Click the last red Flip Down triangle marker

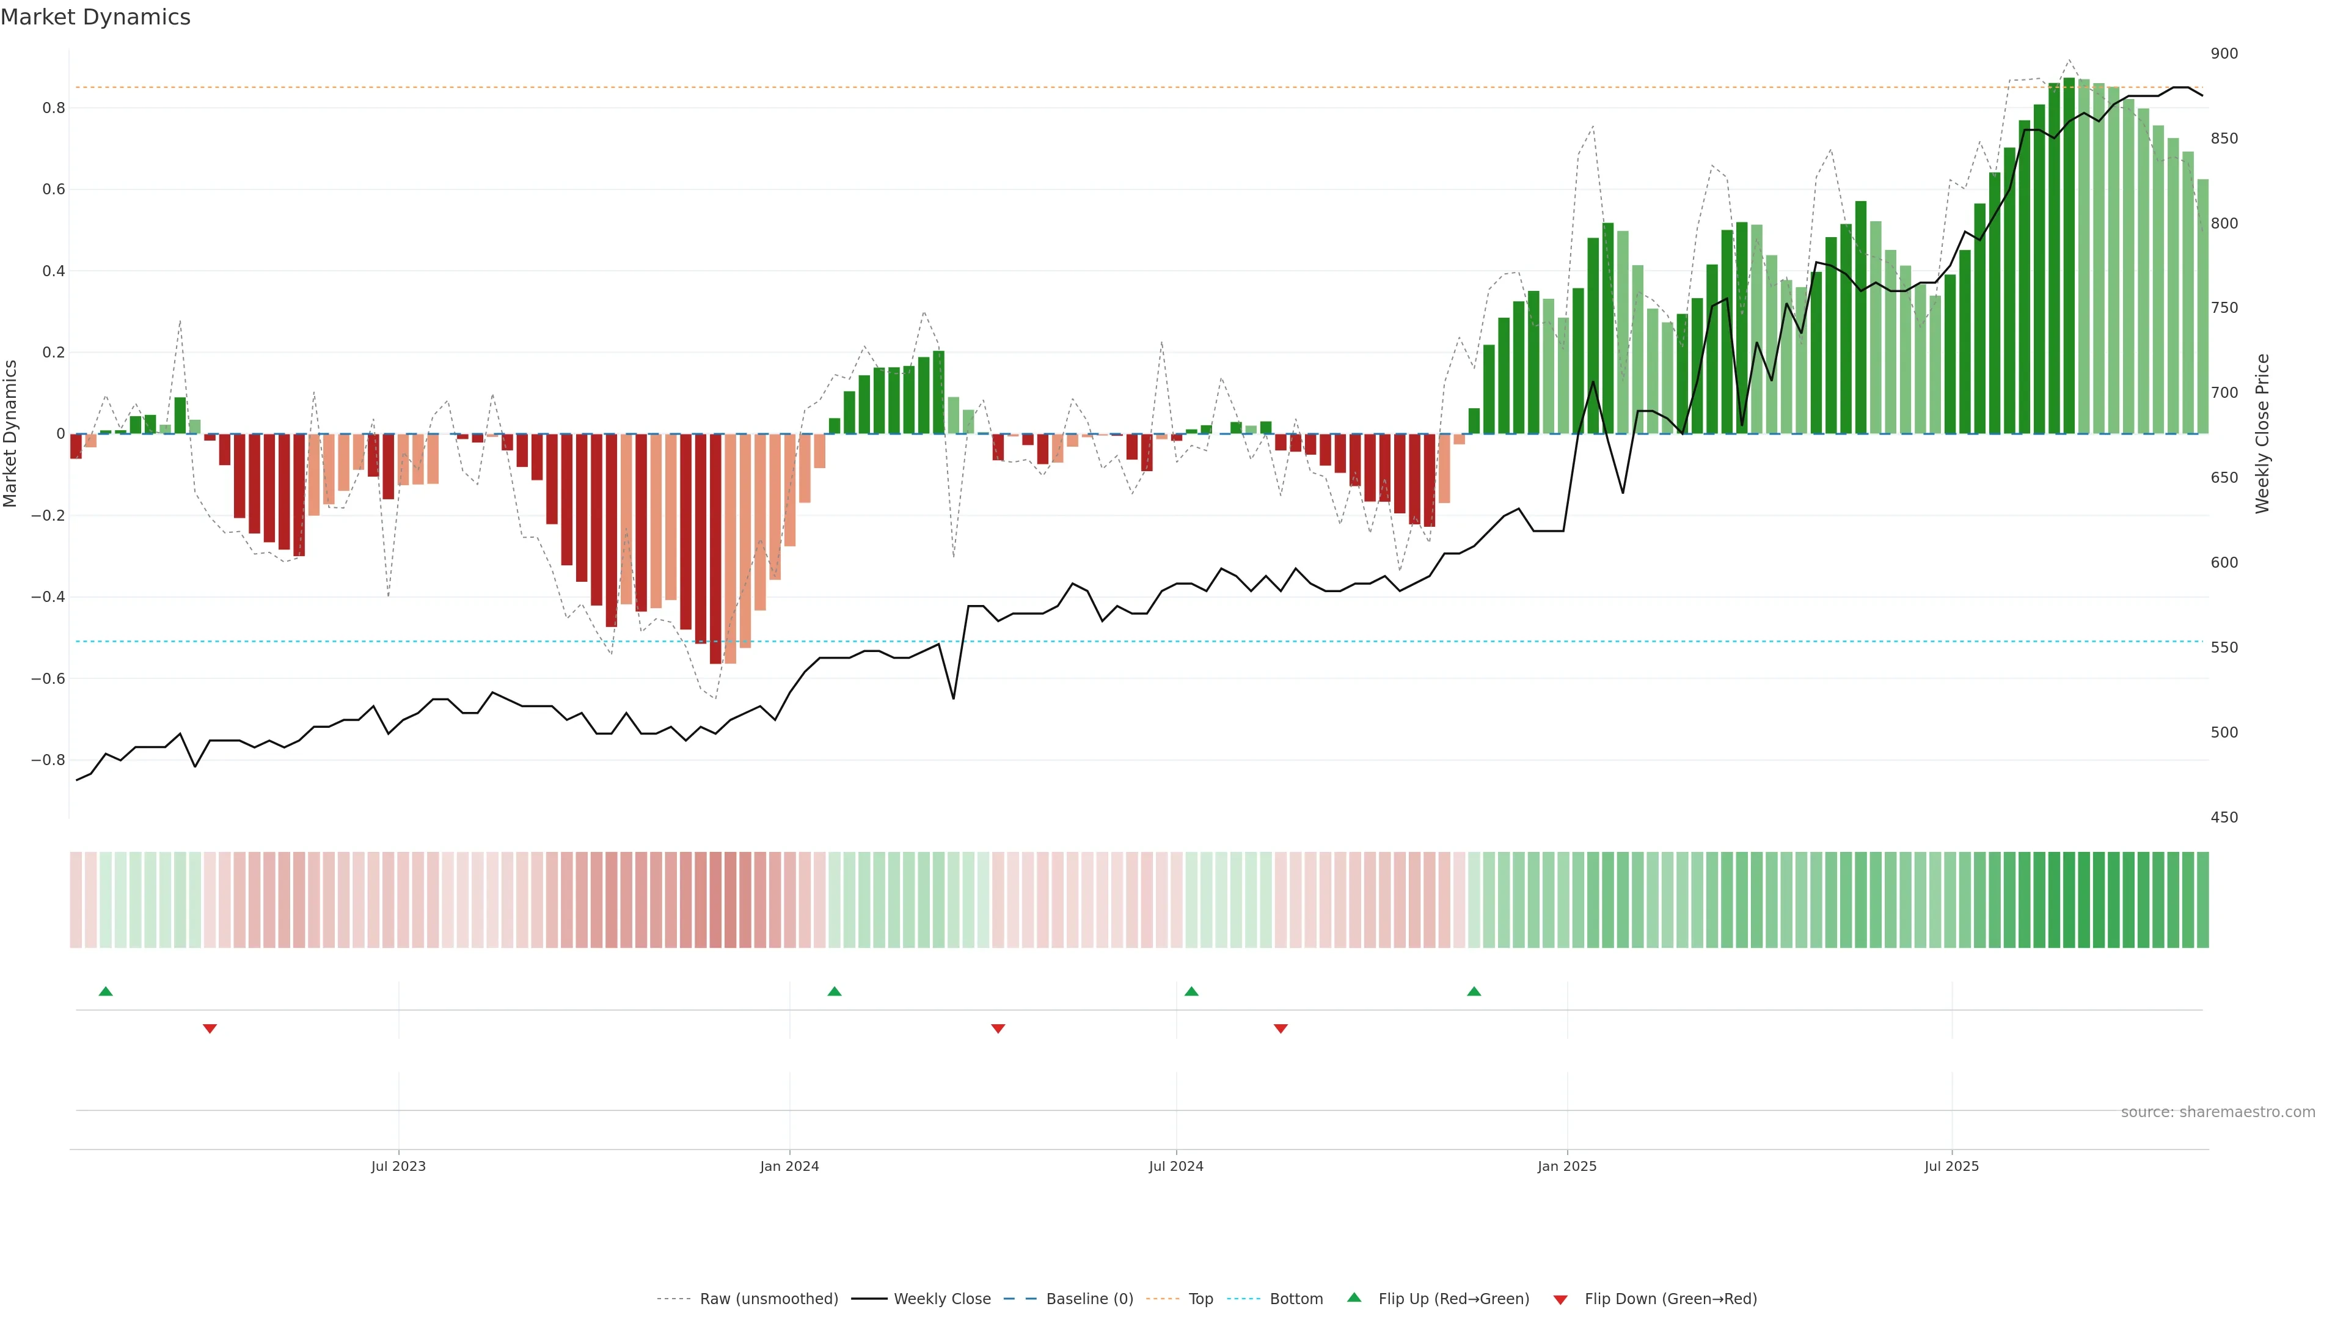pos(1281,1028)
